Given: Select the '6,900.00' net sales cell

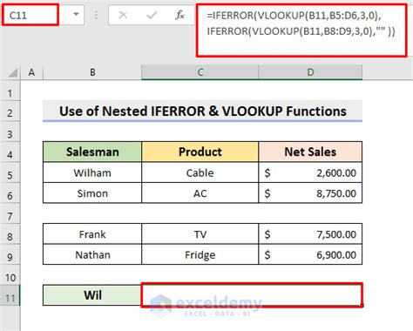Looking at the screenshot, I should (x=310, y=254).
